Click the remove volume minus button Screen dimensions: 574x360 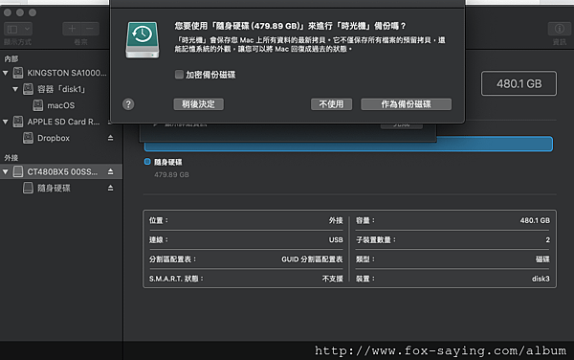click(90, 29)
